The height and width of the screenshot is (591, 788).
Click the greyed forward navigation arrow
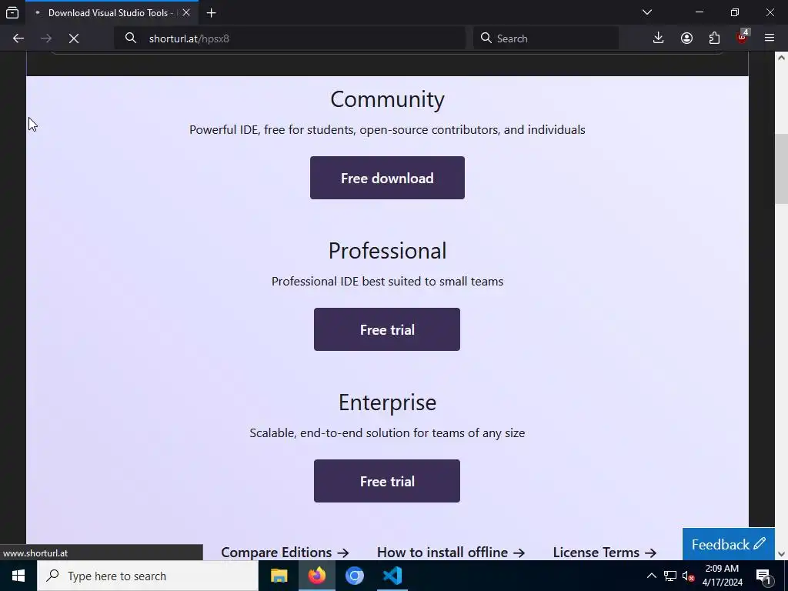coord(46,38)
